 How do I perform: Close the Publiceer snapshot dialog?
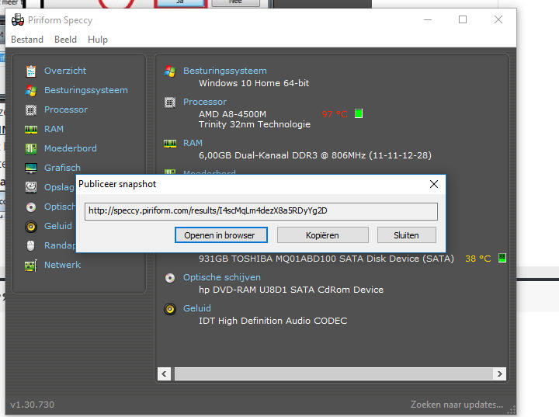coord(434,184)
